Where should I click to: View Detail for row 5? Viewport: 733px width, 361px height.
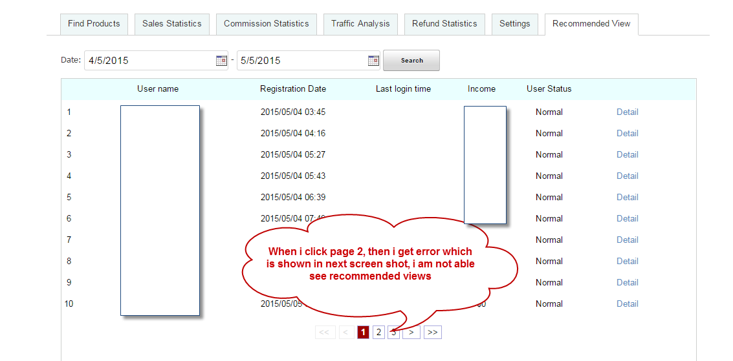(627, 197)
